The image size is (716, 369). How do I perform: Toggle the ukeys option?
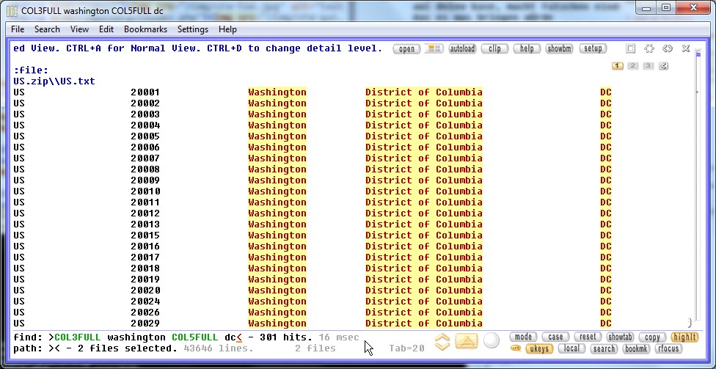(x=539, y=348)
